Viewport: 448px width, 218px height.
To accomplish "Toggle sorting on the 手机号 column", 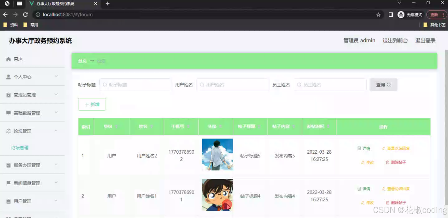I will pyautogui.click(x=189, y=127).
